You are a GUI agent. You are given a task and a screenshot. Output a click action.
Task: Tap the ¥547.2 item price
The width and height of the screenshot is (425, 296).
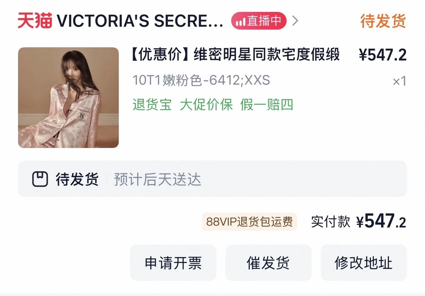383,55
